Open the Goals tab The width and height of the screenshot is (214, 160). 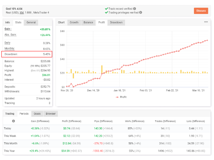(37, 114)
